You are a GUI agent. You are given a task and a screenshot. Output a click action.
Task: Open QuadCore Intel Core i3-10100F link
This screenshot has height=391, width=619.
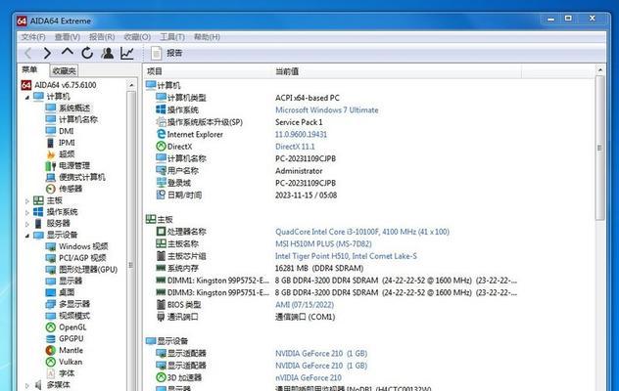[362, 232]
